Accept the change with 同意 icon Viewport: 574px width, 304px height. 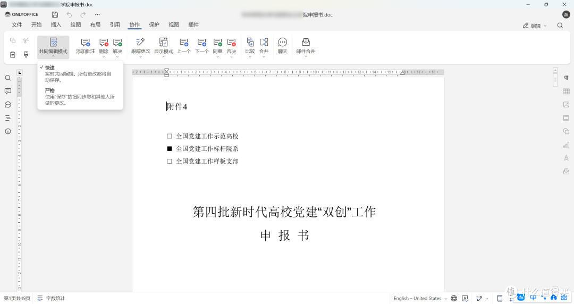217,43
